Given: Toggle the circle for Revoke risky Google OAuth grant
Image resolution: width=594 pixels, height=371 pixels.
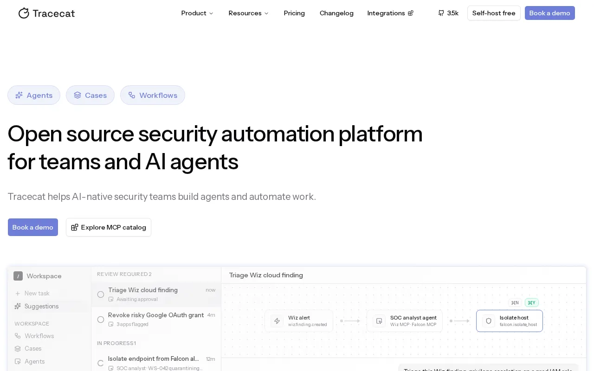Looking at the screenshot, I should (x=101, y=320).
